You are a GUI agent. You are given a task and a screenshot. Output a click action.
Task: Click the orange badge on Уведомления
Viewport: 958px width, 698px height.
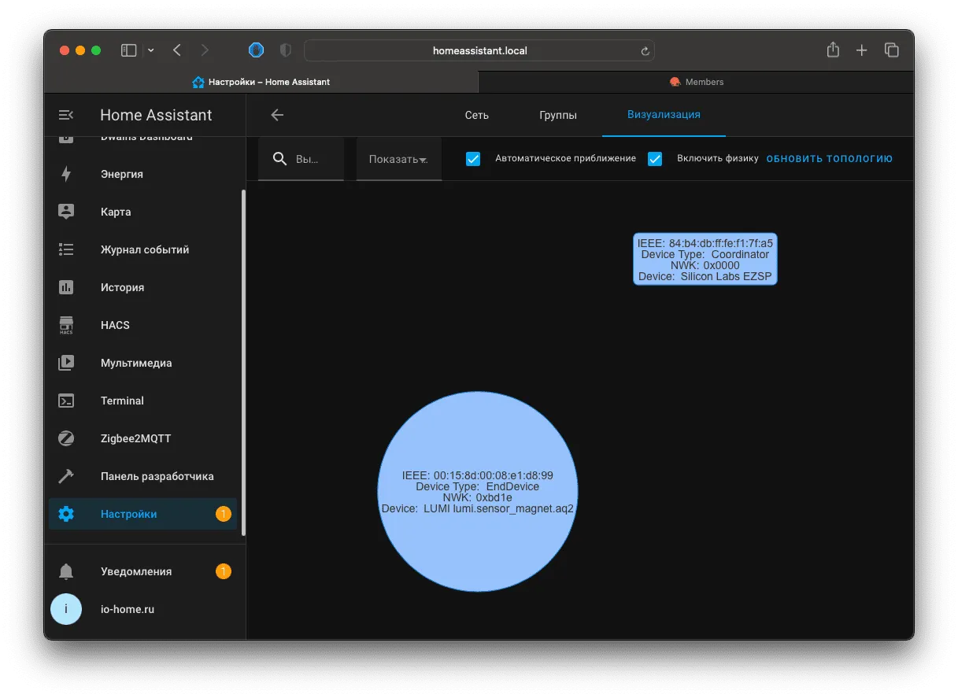click(224, 571)
